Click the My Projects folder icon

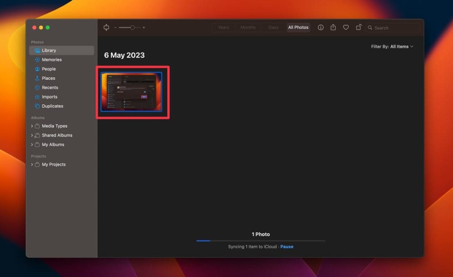[37, 164]
